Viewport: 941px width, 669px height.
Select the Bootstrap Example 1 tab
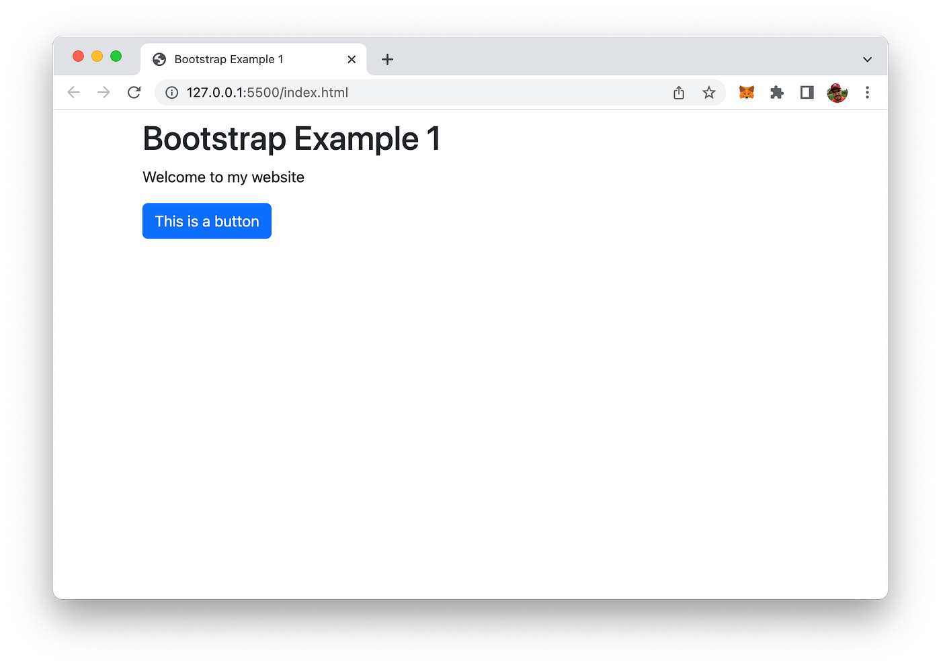click(229, 59)
